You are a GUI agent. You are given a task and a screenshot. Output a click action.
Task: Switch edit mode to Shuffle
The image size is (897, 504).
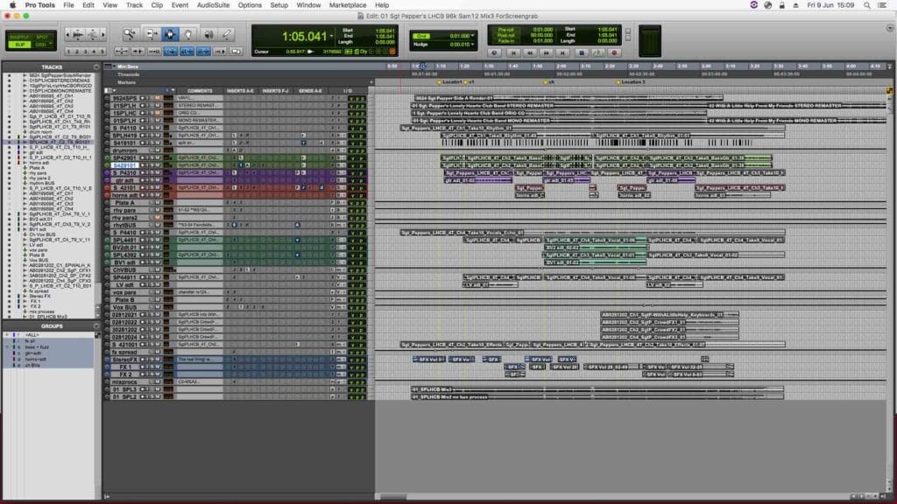tap(19, 37)
